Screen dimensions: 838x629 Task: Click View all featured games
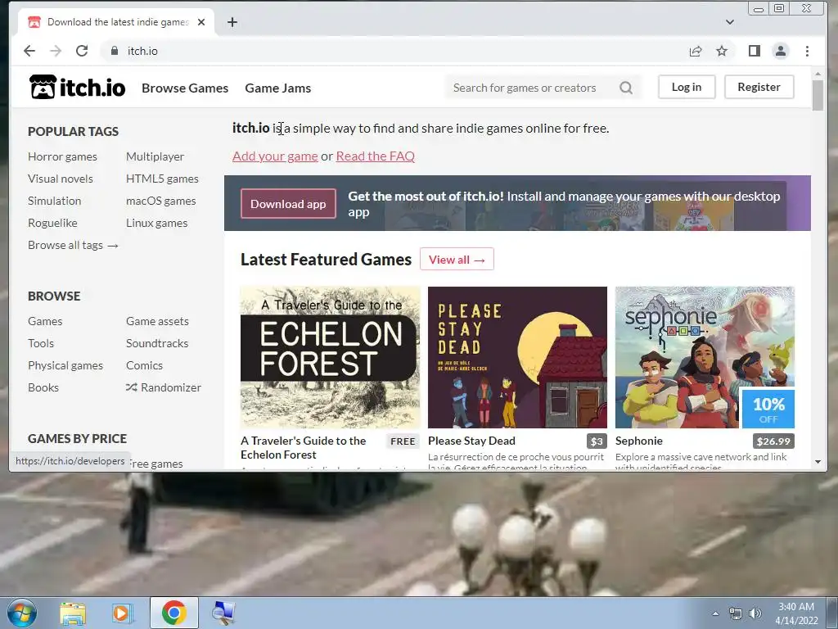pos(457,260)
